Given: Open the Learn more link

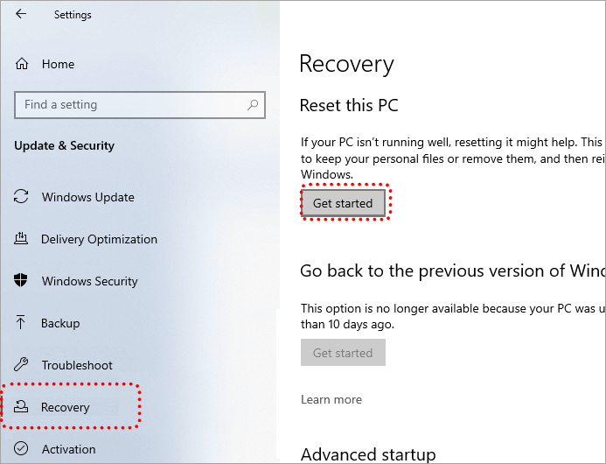Looking at the screenshot, I should (331, 399).
